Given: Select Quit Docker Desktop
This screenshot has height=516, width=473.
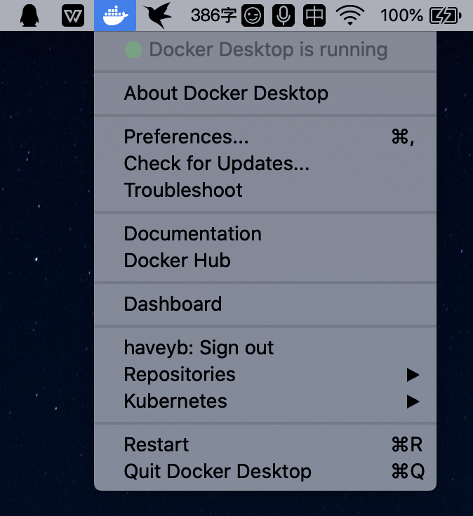Looking at the screenshot, I should tap(265, 471).
